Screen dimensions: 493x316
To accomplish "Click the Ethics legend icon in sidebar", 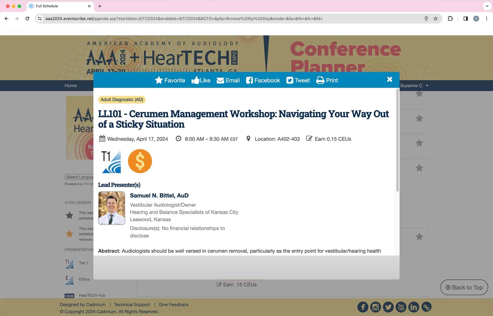I will coord(69,280).
